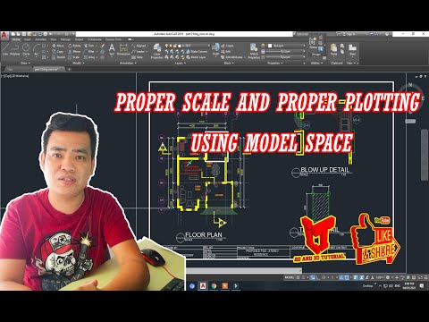429x322 pixels.
Task: Open the notification center in system tray
Action: [422, 286]
